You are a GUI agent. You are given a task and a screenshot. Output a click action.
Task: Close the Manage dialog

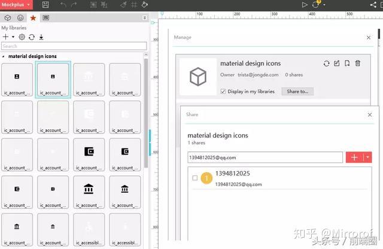[369, 38]
